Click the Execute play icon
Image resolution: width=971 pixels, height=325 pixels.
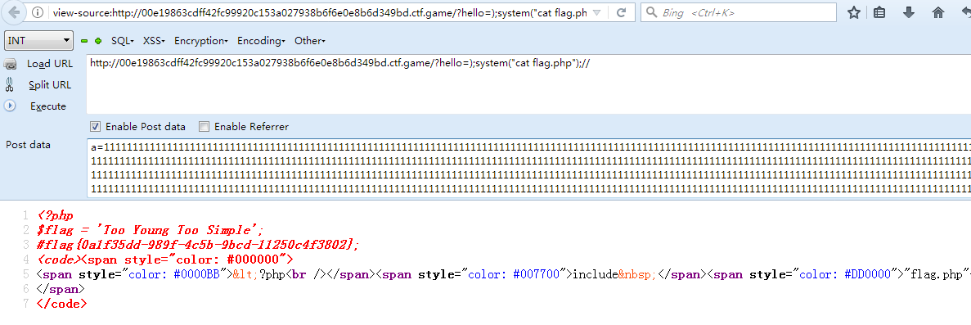10,106
